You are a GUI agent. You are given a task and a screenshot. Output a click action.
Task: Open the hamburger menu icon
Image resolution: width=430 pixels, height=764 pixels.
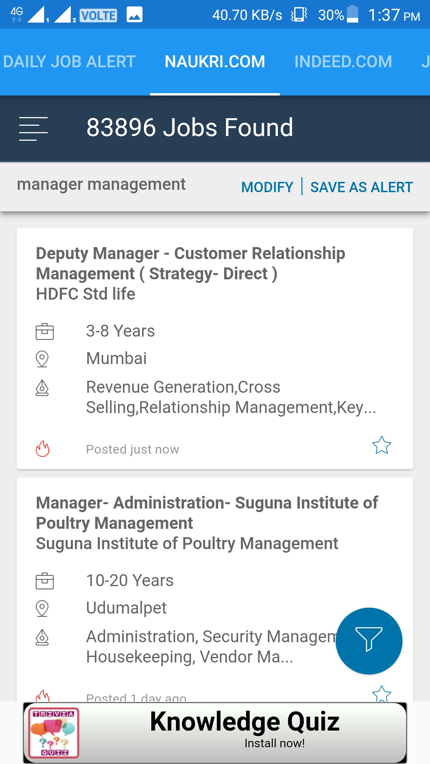point(33,129)
